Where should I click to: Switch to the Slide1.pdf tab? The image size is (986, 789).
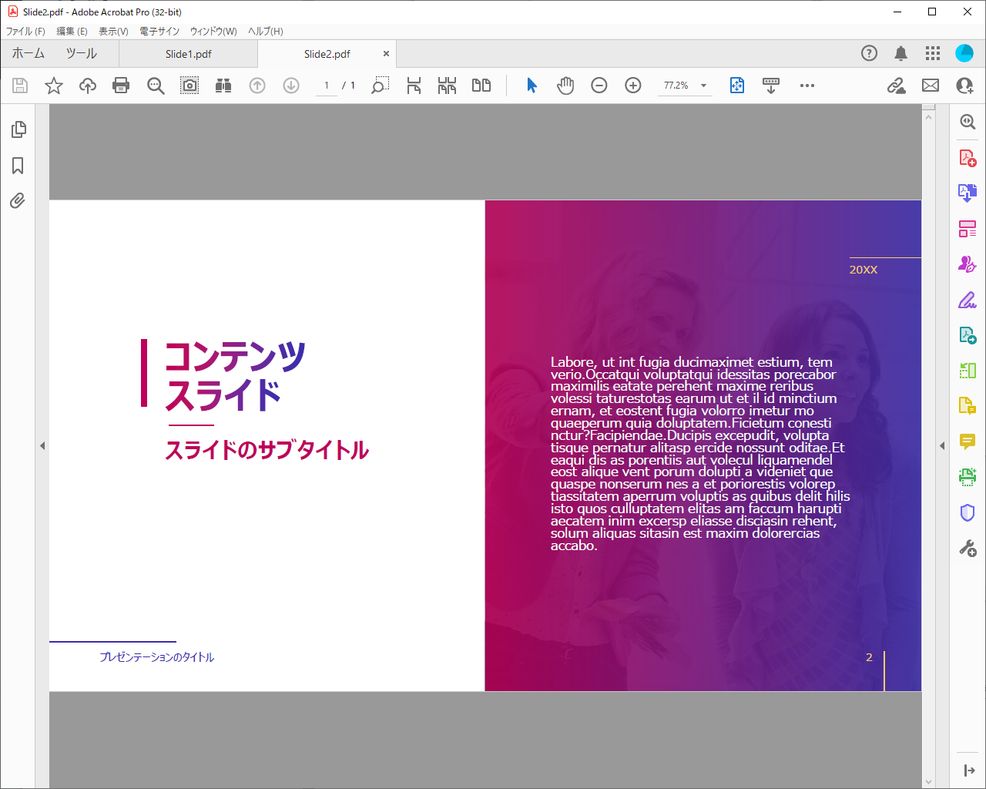pos(189,54)
